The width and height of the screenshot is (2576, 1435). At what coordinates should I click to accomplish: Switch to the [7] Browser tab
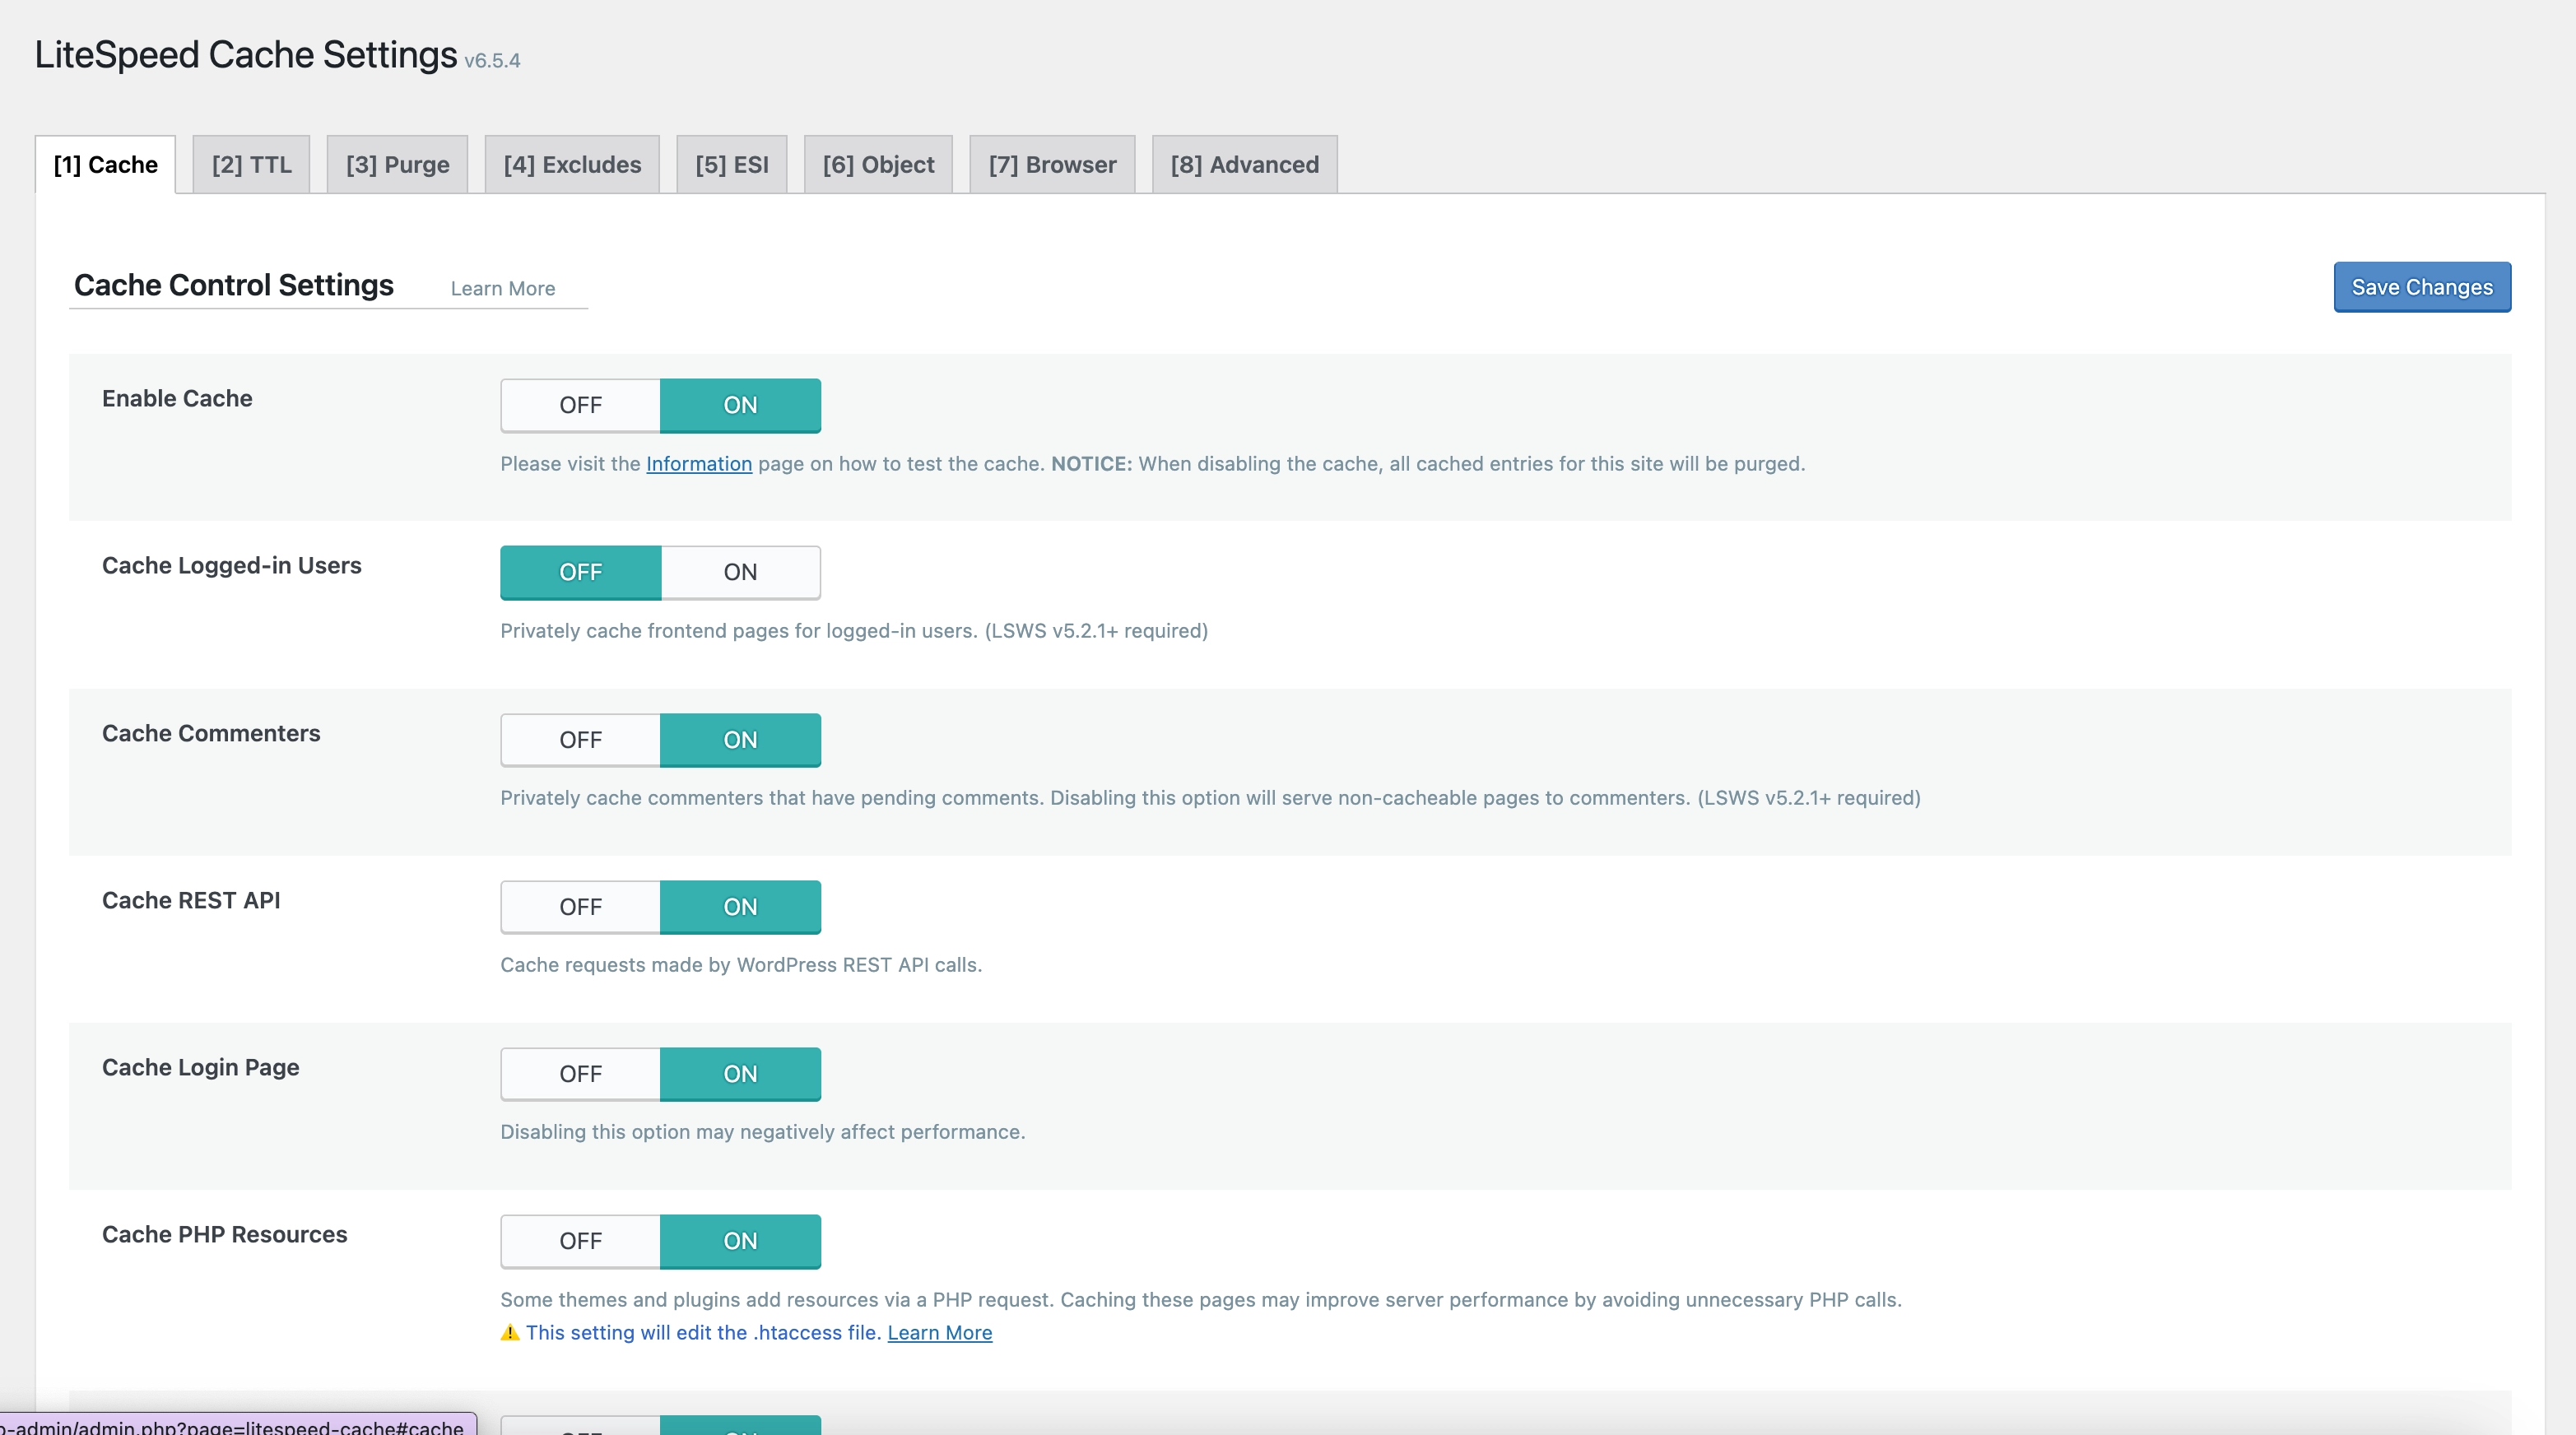coord(1052,164)
